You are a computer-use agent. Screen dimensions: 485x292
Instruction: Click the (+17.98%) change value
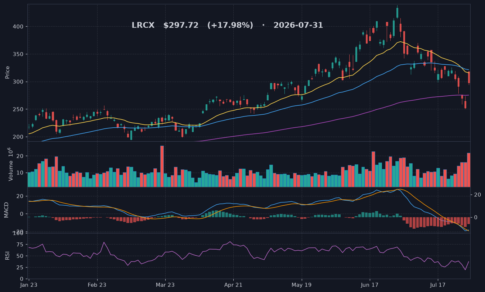pyautogui.click(x=230, y=26)
